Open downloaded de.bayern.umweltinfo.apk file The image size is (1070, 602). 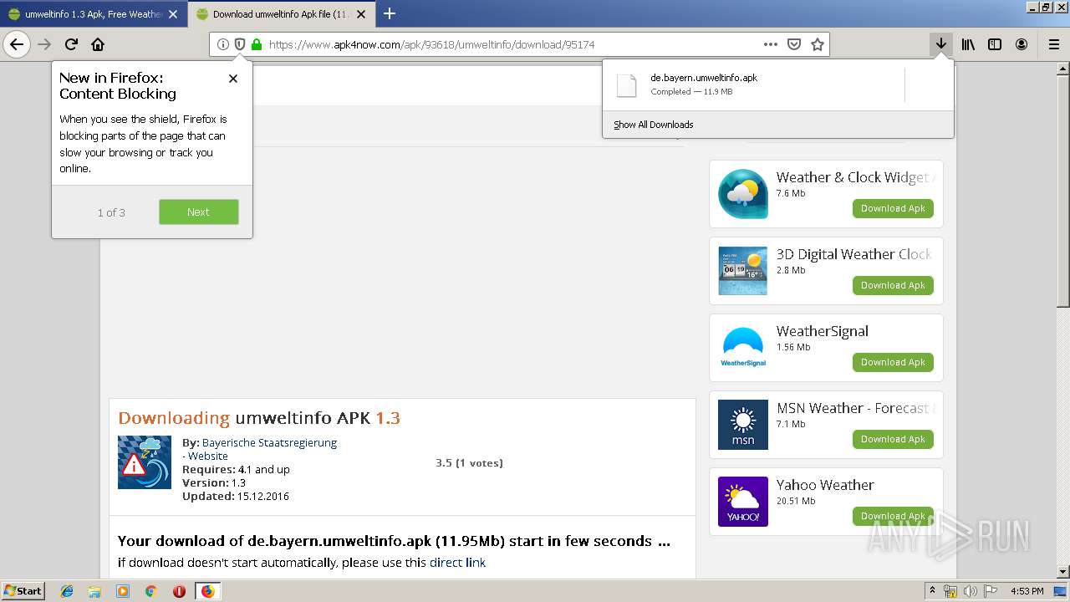pyautogui.click(x=753, y=84)
